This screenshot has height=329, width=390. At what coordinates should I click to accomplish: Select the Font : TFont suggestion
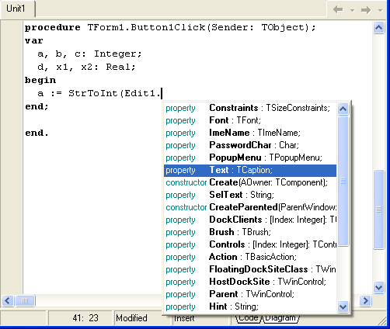250,120
